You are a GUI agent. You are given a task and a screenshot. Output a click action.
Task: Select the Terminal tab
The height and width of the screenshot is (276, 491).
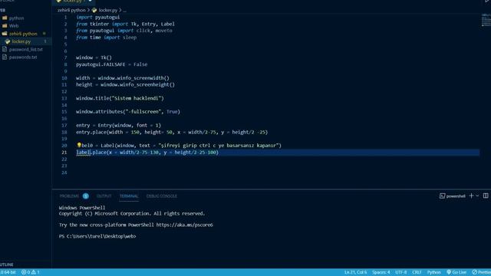(129, 196)
